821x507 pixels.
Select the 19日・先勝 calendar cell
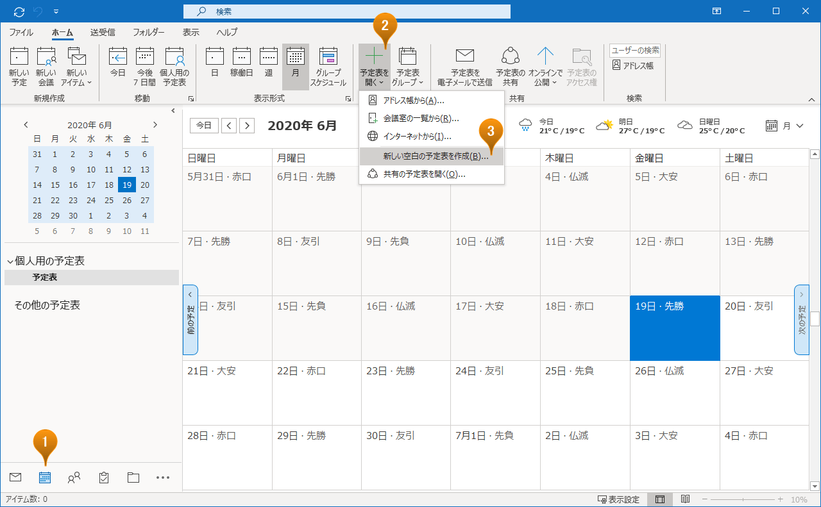(x=675, y=328)
